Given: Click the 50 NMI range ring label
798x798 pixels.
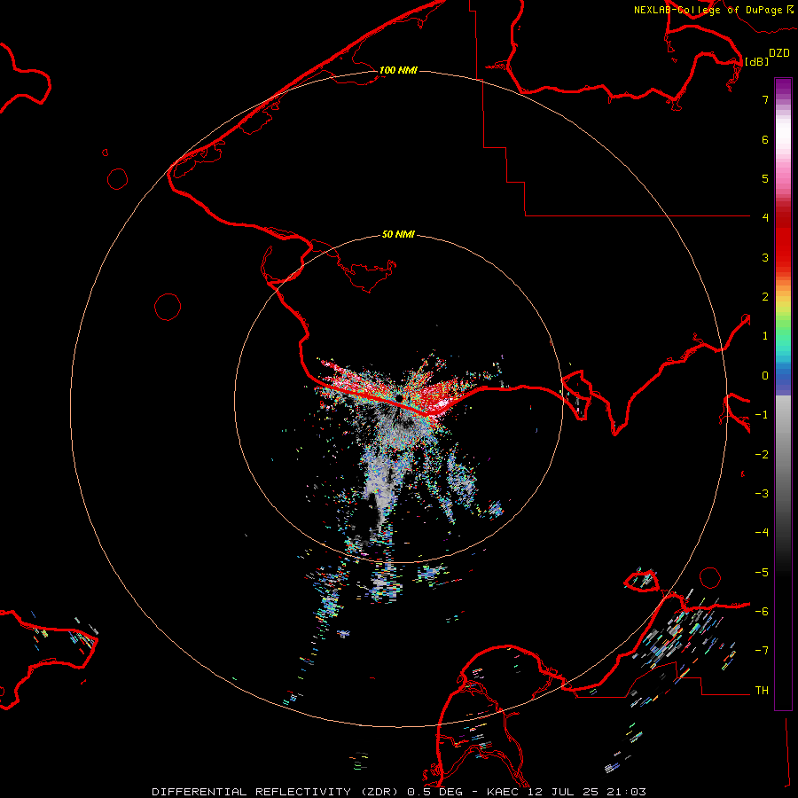Looking at the screenshot, I should (398, 234).
